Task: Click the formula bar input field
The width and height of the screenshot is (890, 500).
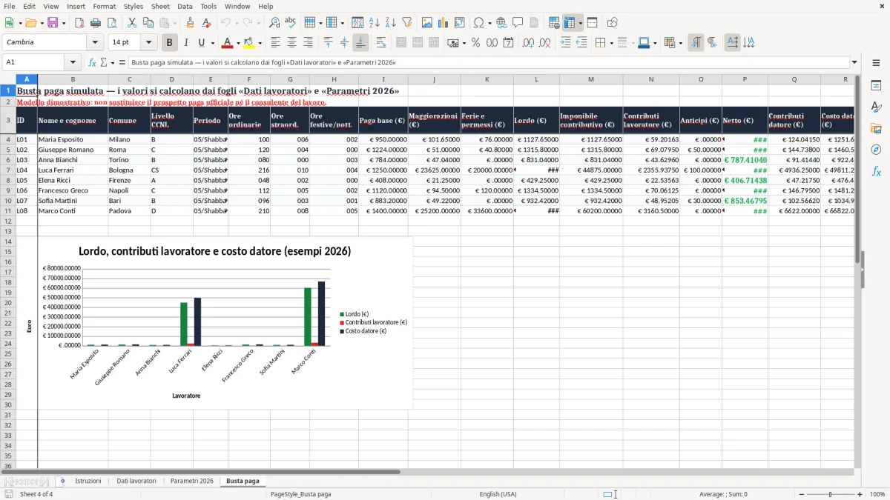Action: (x=488, y=63)
